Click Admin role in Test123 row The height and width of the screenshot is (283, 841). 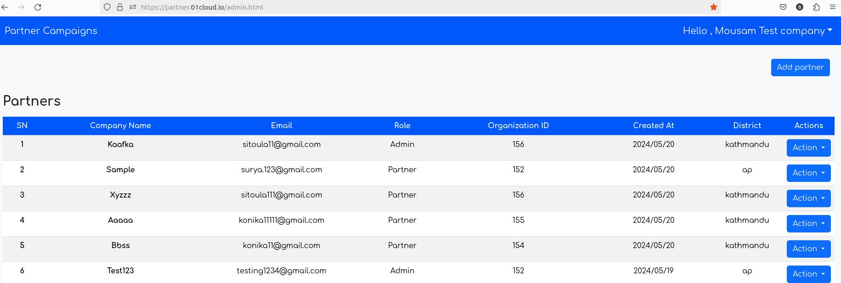coord(402,271)
